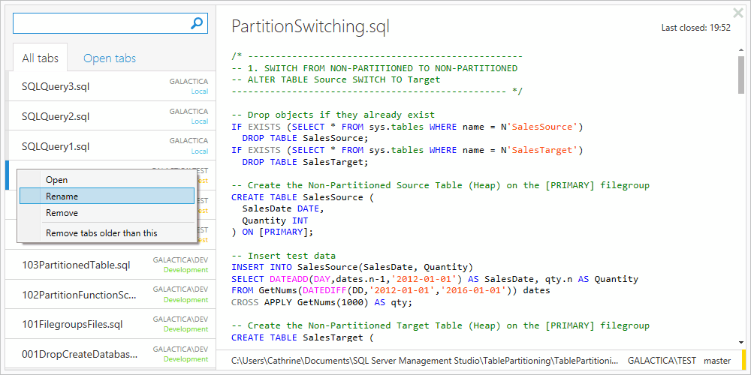Choose Rename from the context menu
Image resolution: width=751 pixels, height=375 pixels.
tap(62, 196)
